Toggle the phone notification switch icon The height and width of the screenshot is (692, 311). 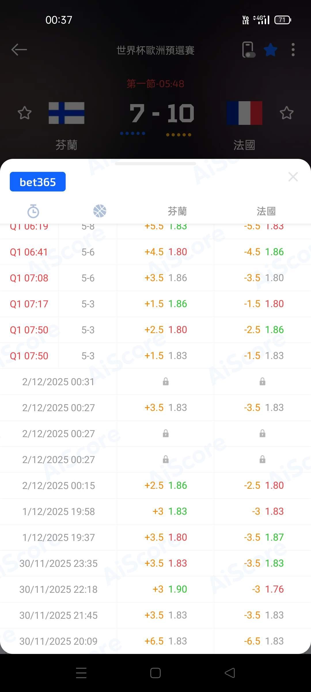[x=248, y=50]
